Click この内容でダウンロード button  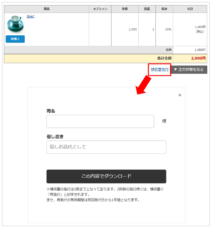[x=106, y=176]
